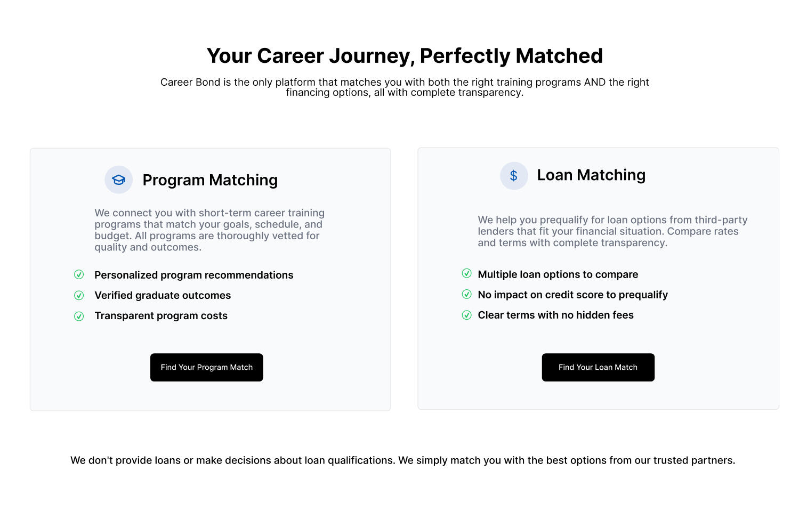Click the "Personalized program recommendations" list text

point(193,275)
